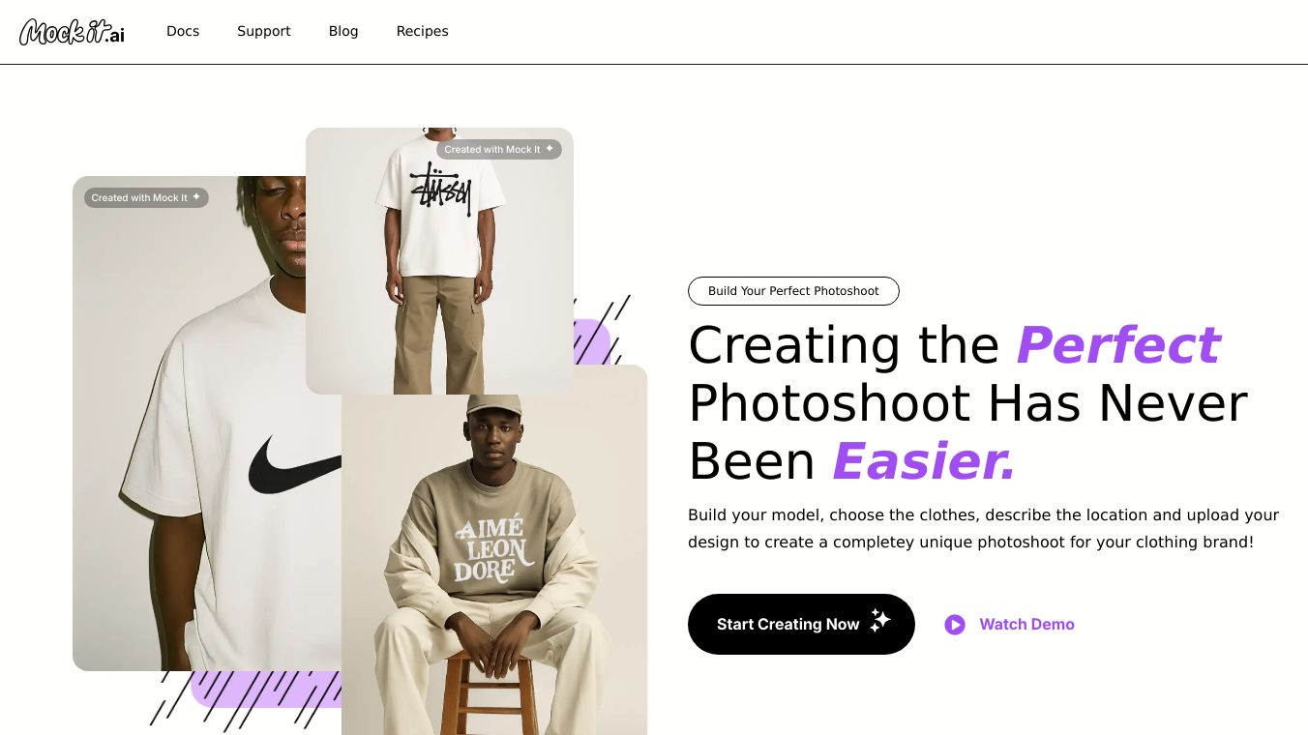
Task: Click sparkle icon on Stussy image badge
Action: 550,149
